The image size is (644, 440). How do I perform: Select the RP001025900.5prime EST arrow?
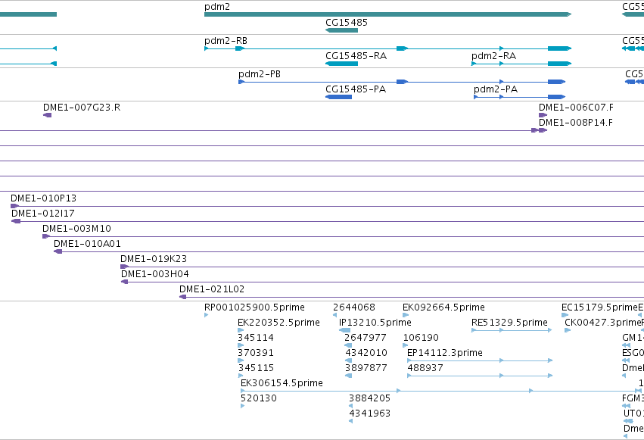point(206,315)
